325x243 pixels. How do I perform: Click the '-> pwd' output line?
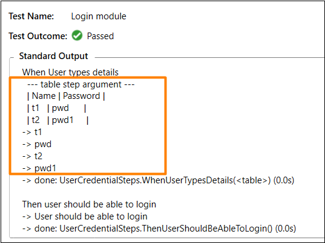[37, 144]
